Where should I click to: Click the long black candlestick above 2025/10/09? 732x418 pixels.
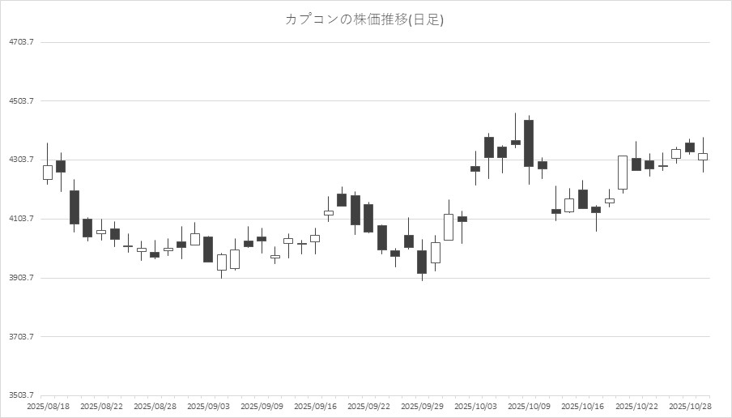pos(529,143)
